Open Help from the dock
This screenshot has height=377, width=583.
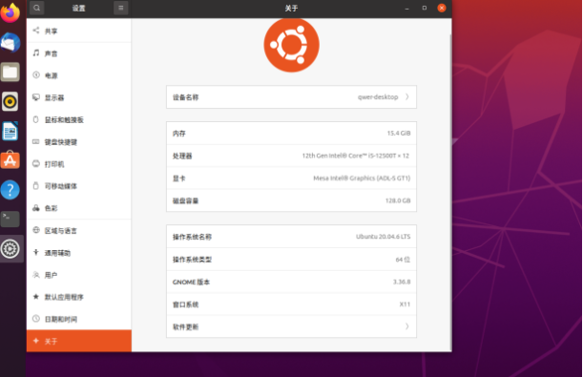(x=10, y=190)
